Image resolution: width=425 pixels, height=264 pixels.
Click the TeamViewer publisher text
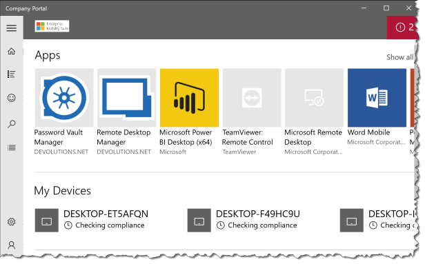point(239,152)
